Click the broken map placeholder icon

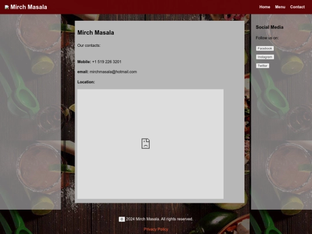coord(146,143)
